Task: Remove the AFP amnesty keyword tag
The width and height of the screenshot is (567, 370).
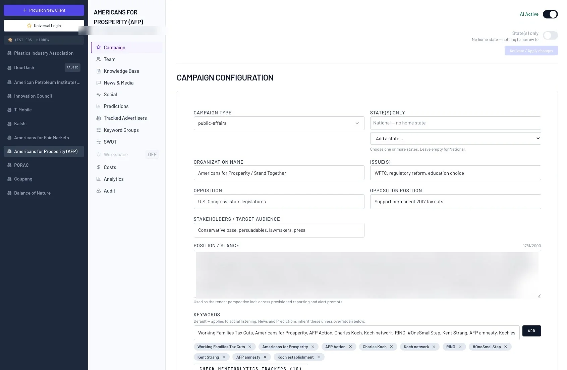Action: tap(265, 357)
